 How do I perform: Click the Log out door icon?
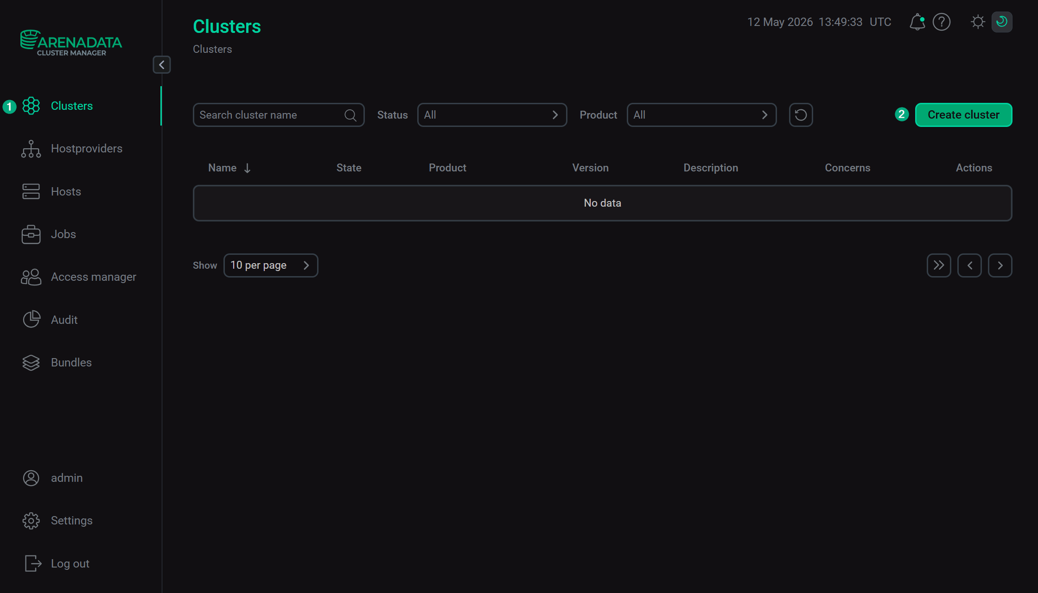pyautogui.click(x=33, y=564)
